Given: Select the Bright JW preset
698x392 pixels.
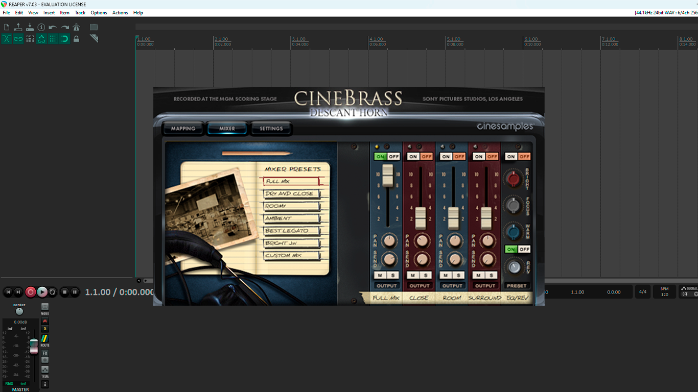Looking at the screenshot, I should (292, 243).
